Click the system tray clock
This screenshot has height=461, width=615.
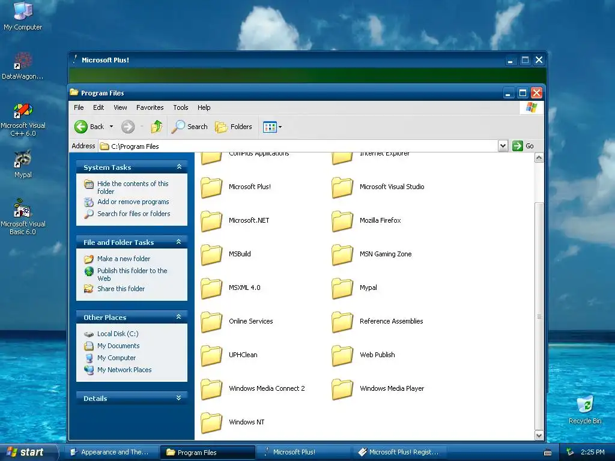pyautogui.click(x=592, y=453)
